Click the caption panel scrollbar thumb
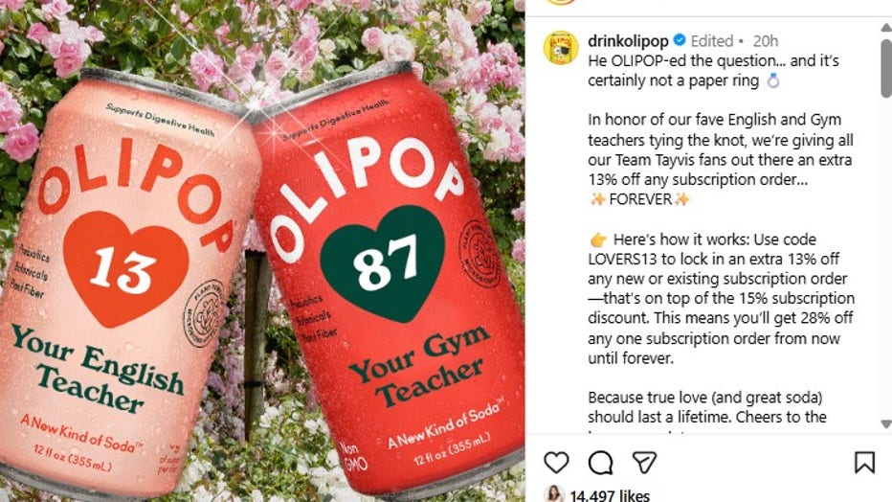 click(885, 67)
